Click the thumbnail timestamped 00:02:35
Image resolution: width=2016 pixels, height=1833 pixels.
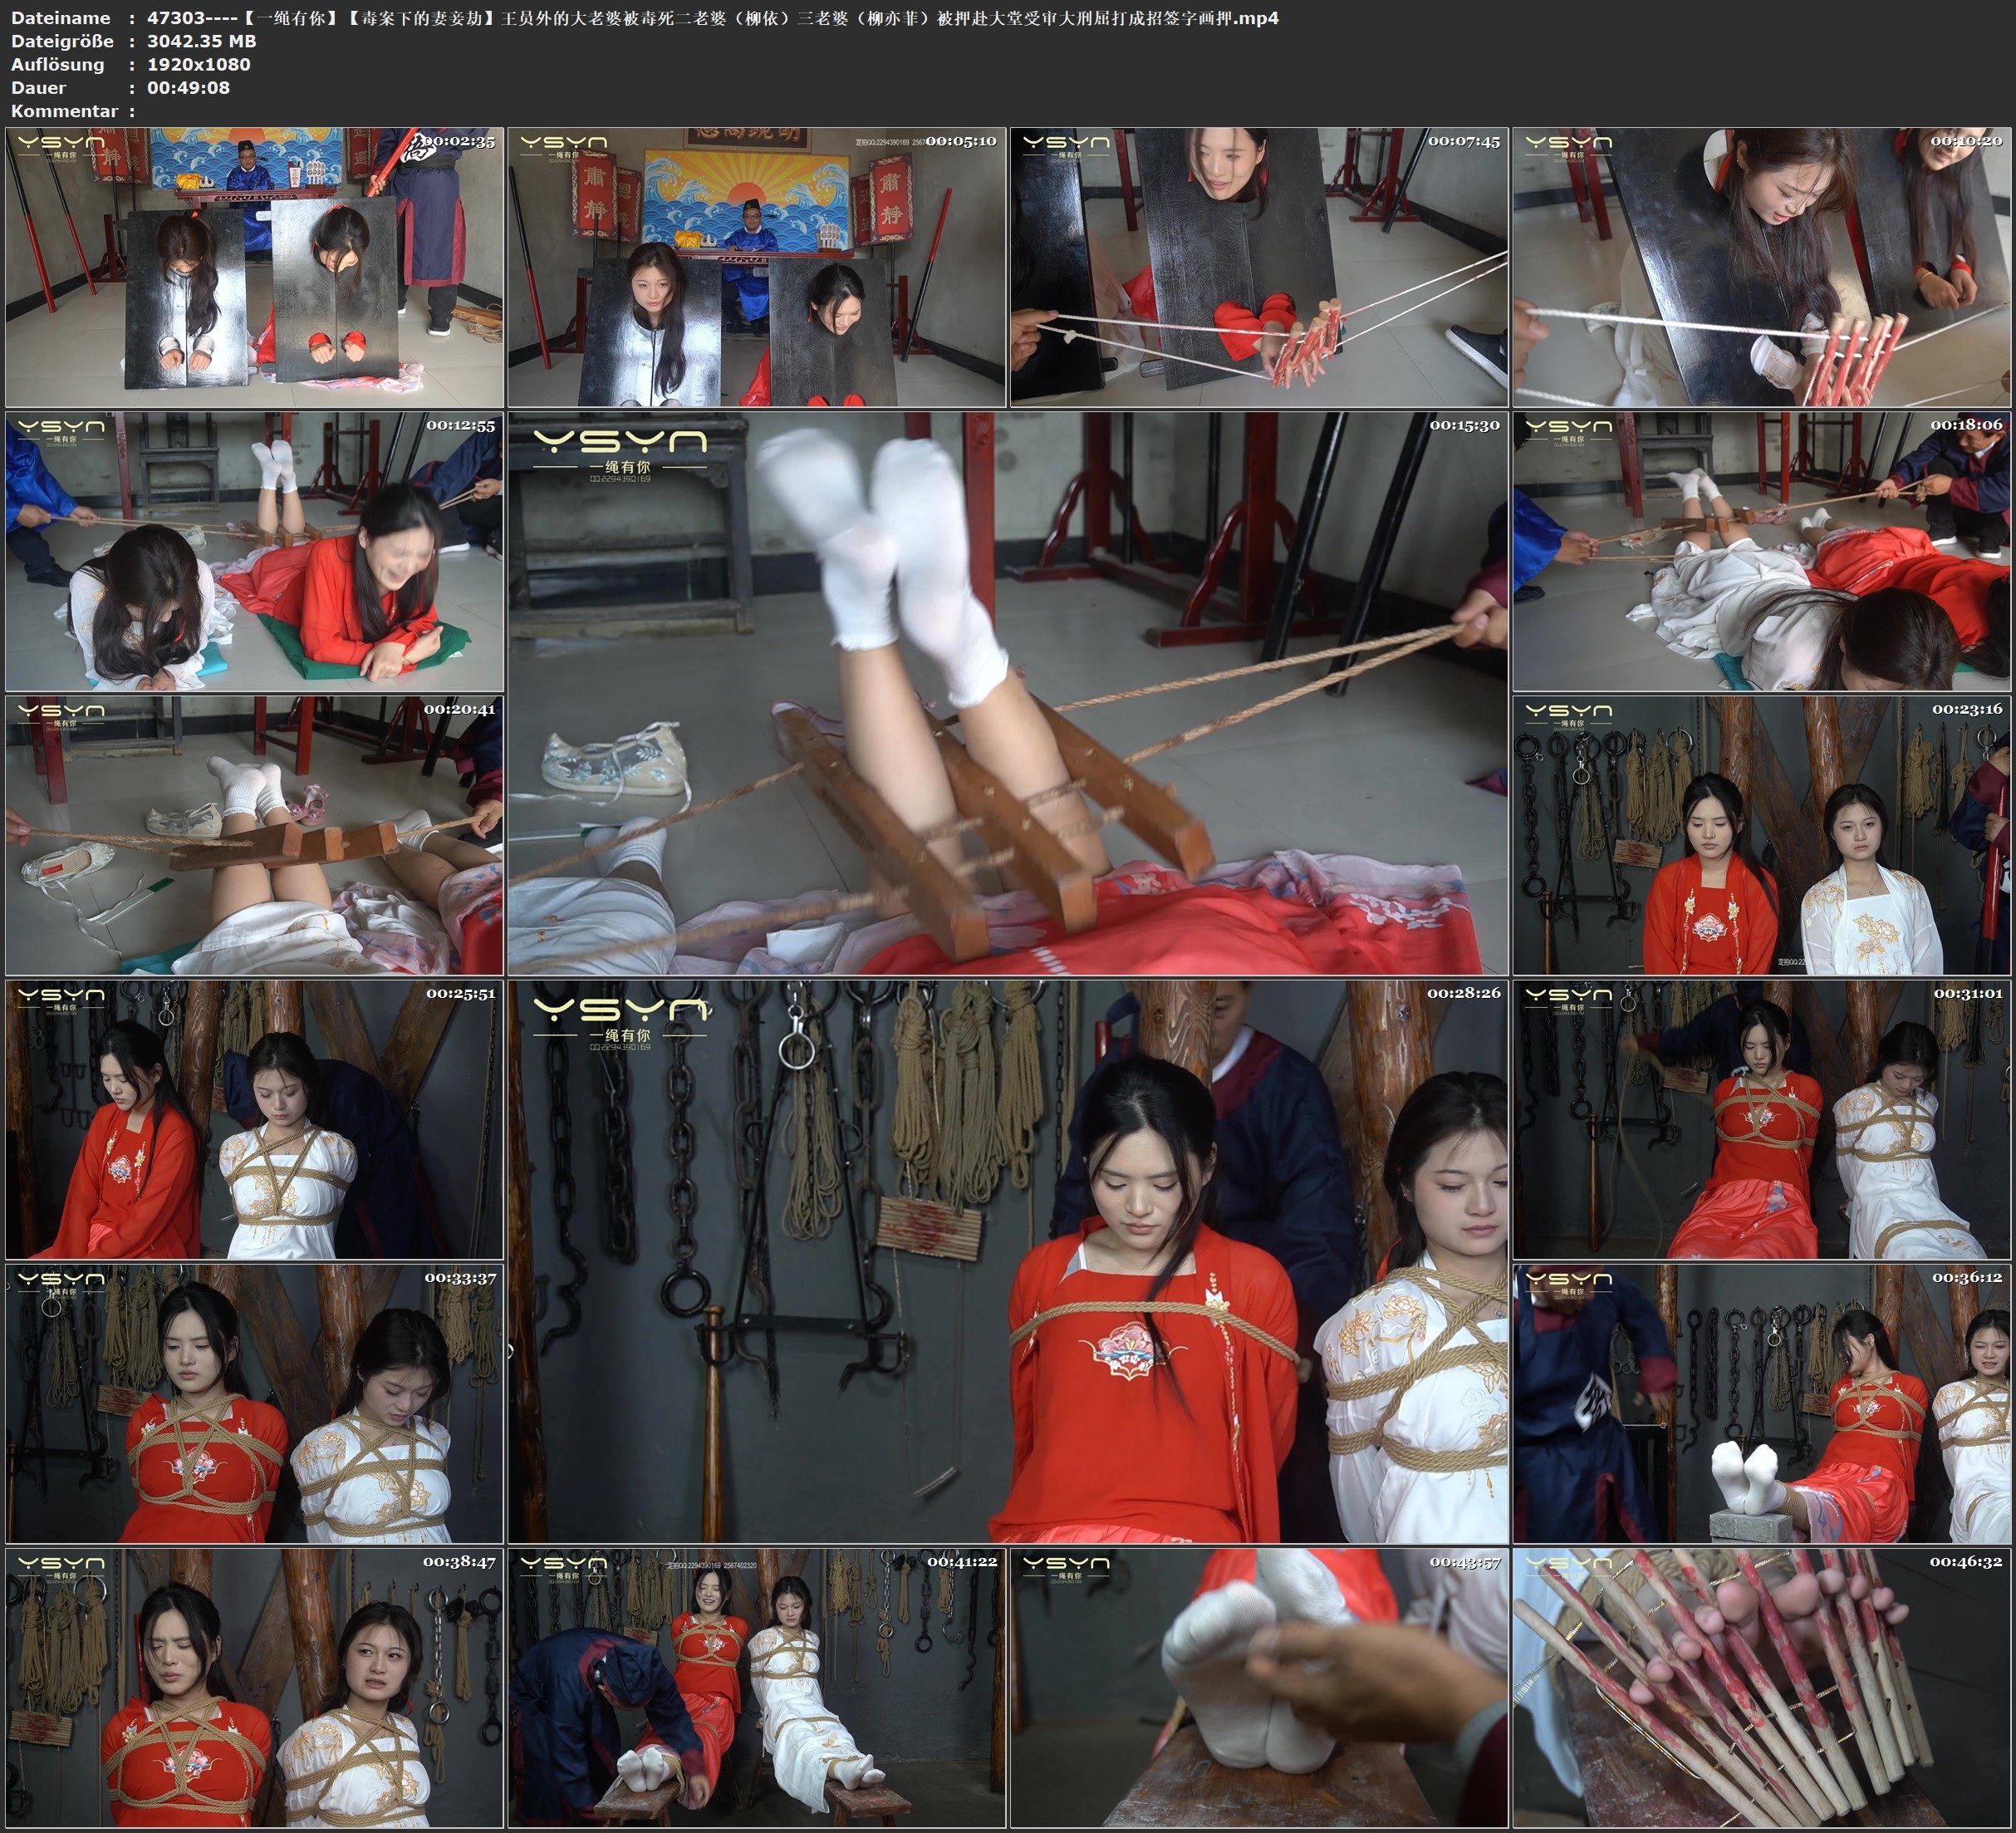point(254,266)
